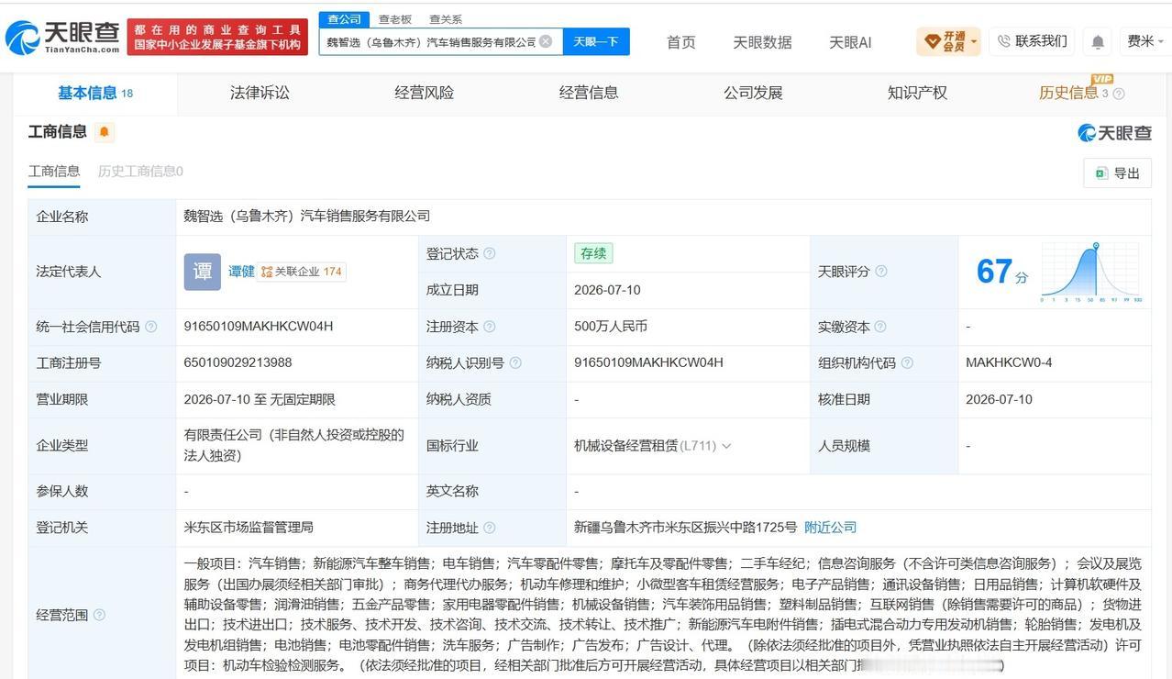Open the 开通会员 dropdown

pos(948,41)
